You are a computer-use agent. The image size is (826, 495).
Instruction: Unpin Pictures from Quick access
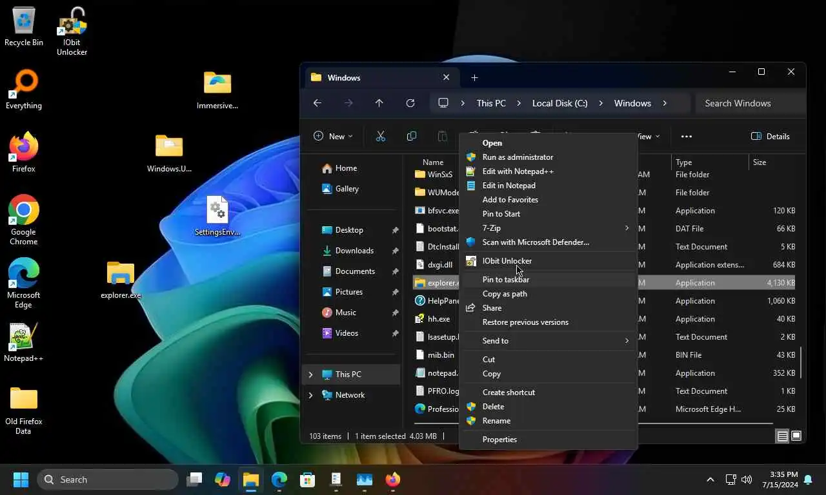(395, 292)
